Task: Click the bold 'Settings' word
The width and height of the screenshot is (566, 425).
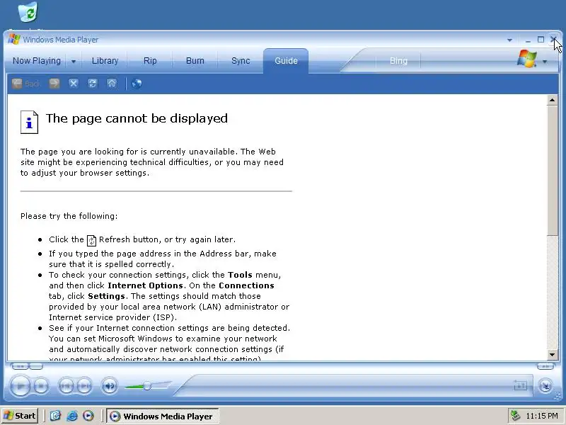Action: [107, 296]
